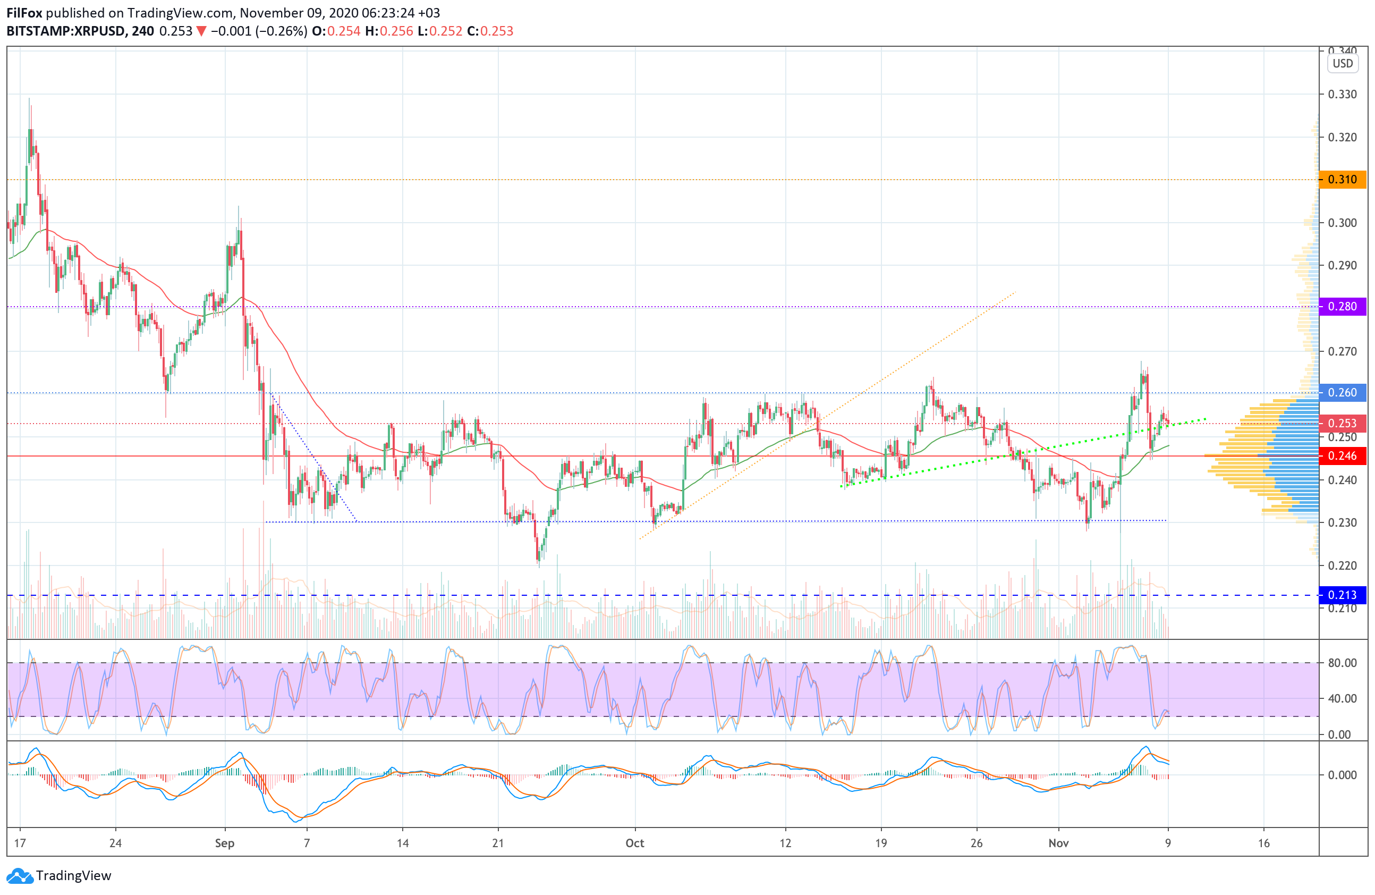Click the FilFox author name in header
Screen dimensions: 1375x895
click(24, 13)
